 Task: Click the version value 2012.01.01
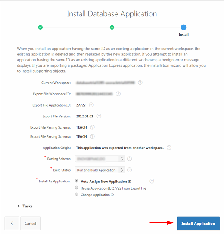click(x=84, y=116)
